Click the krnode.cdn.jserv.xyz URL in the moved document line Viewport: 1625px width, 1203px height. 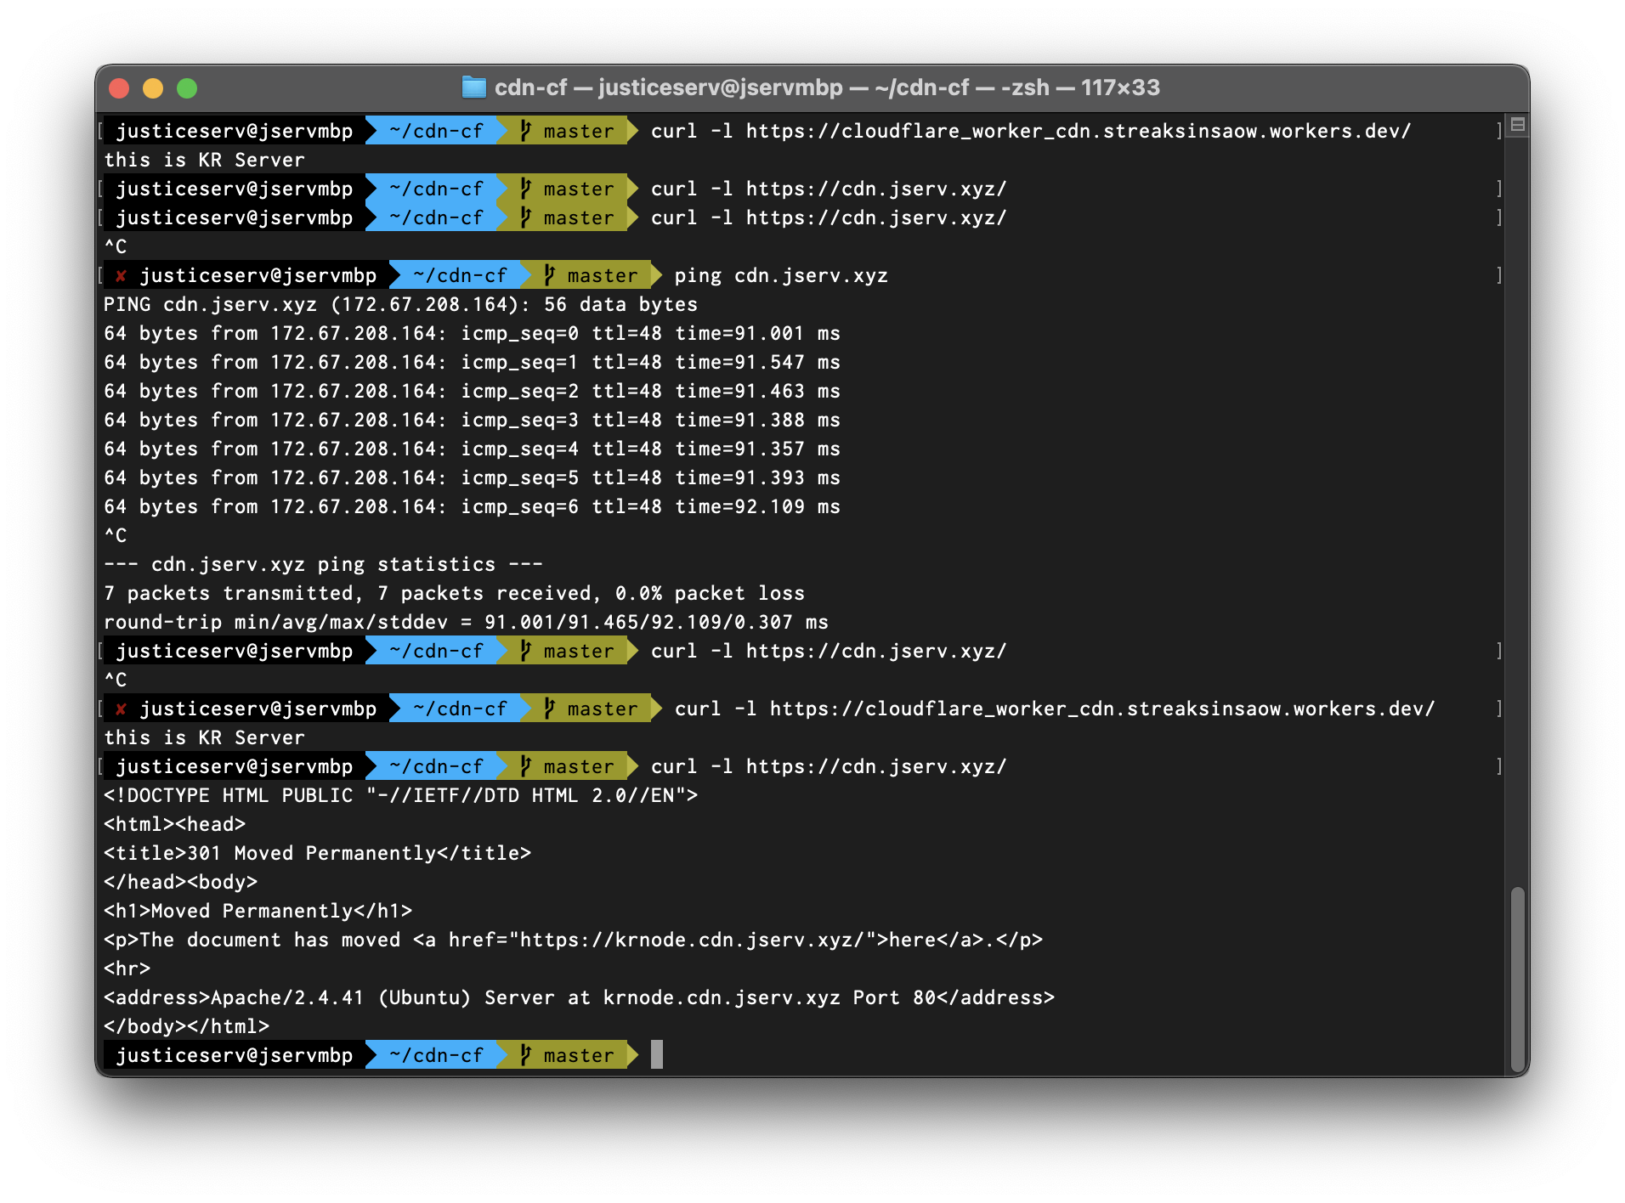coord(733,940)
